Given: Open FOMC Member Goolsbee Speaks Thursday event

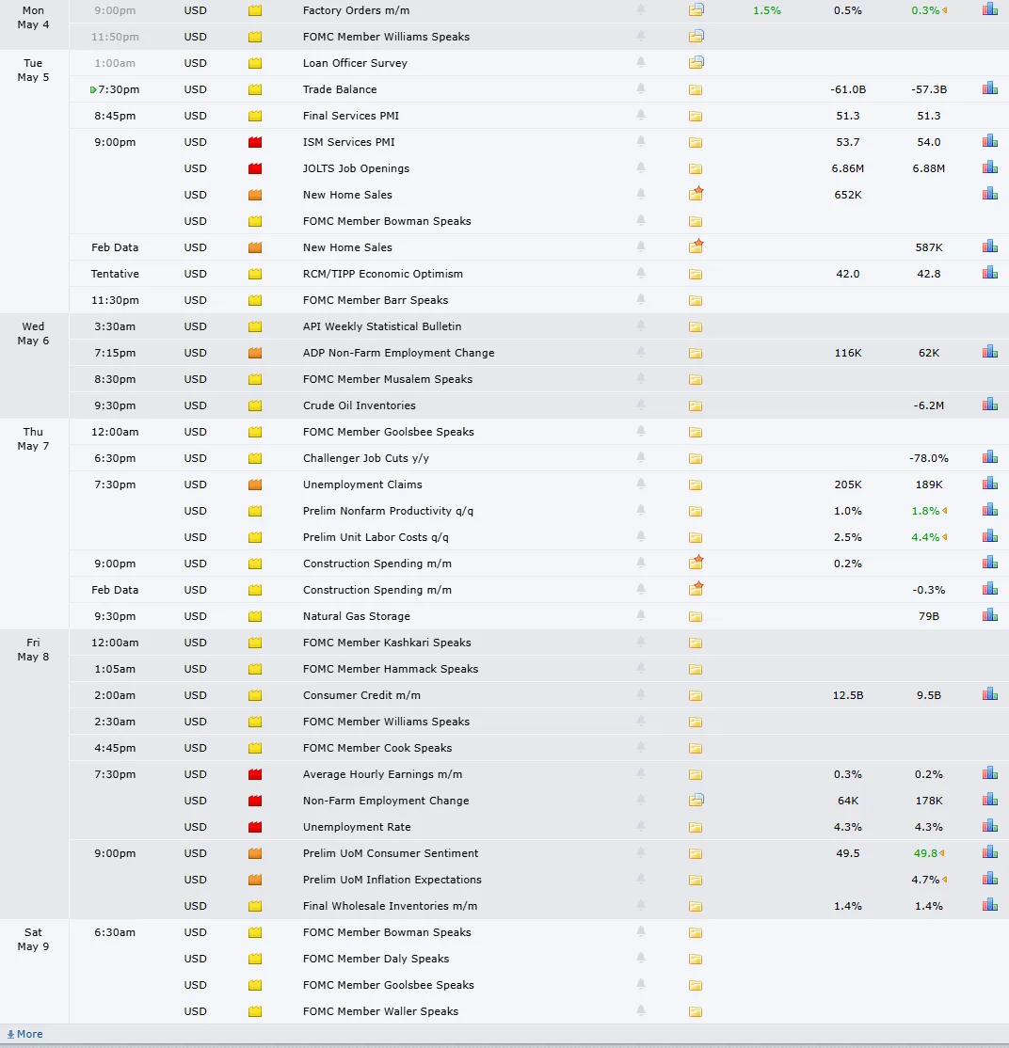Looking at the screenshot, I should coord(388,432).
